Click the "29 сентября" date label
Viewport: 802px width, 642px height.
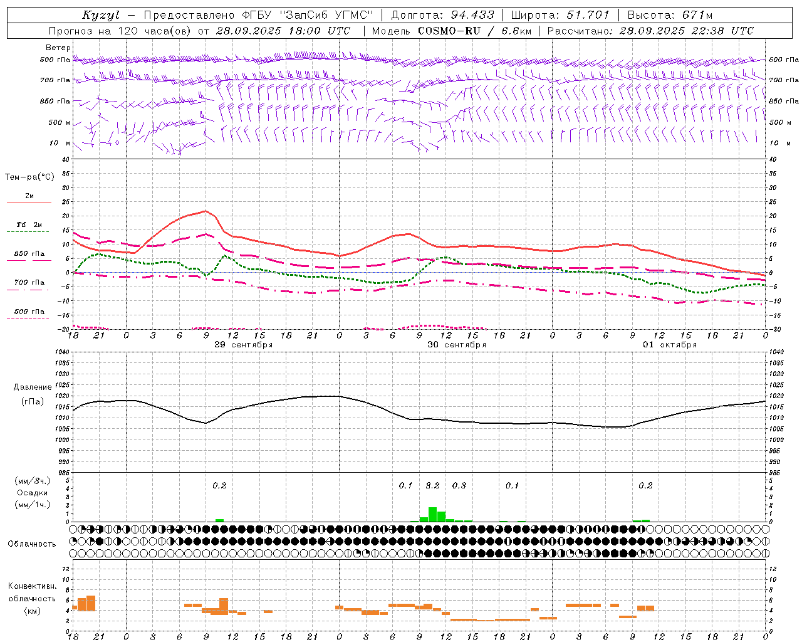[243, 345]
